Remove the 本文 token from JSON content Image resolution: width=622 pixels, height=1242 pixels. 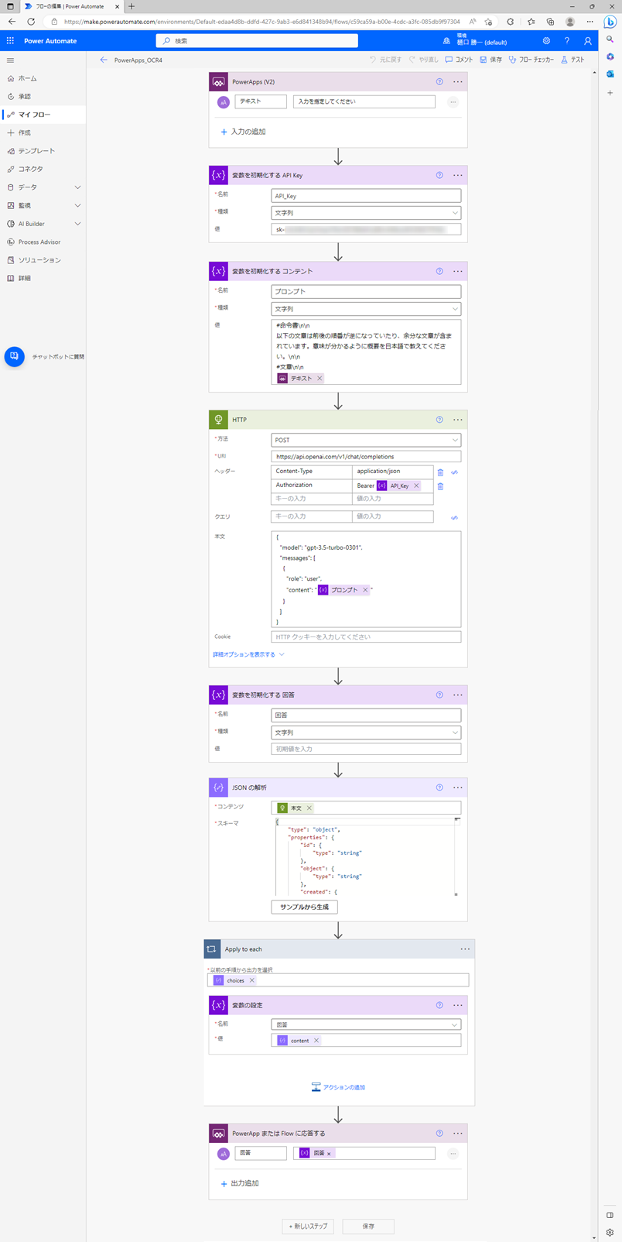pyautogui.click(x=309, y=808)
